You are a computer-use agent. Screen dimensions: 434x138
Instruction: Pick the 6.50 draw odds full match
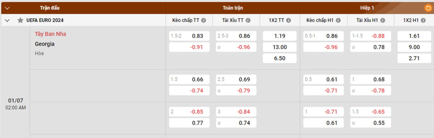tap(280, 58)
